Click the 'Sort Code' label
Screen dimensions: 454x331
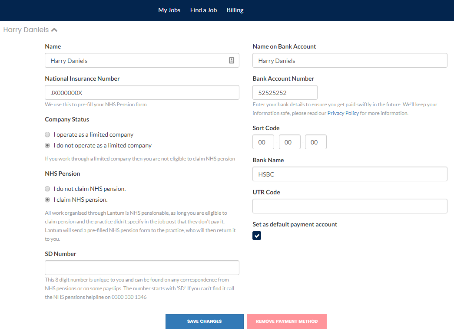(266, 128)
